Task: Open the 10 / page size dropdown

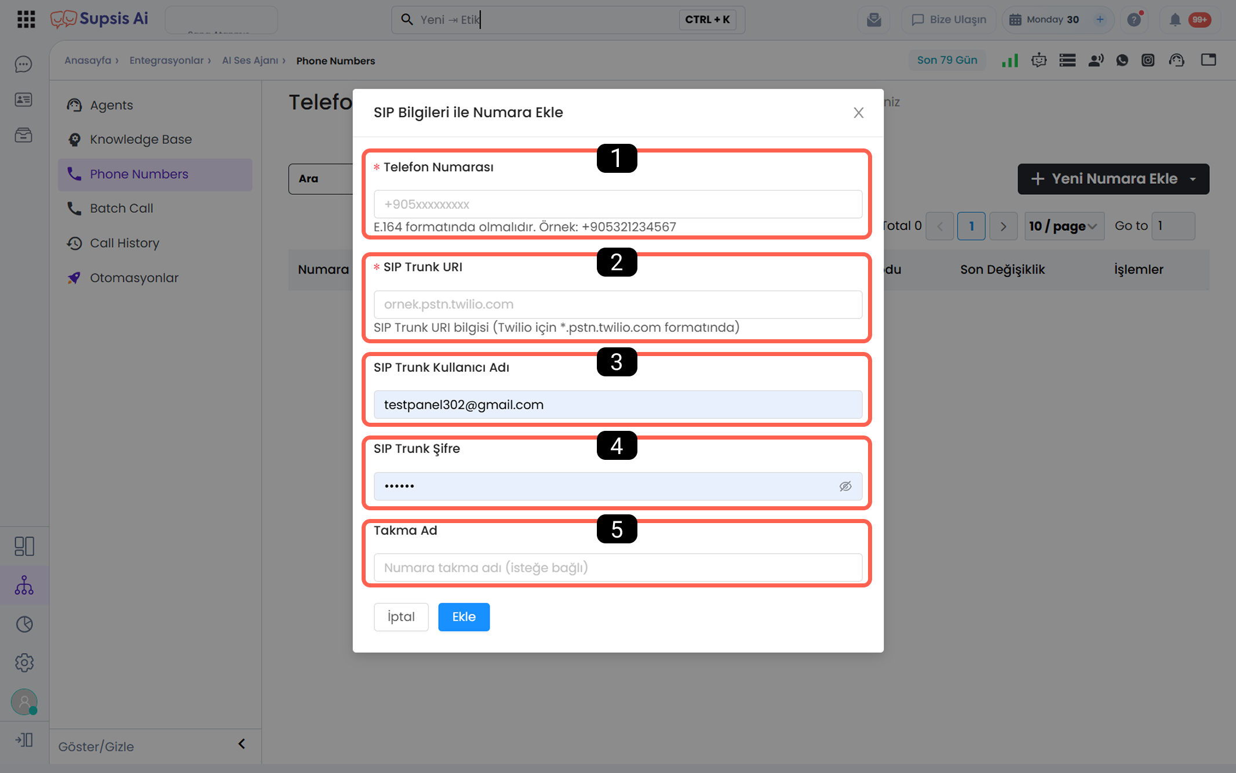Action: (x=1064, y=226)
